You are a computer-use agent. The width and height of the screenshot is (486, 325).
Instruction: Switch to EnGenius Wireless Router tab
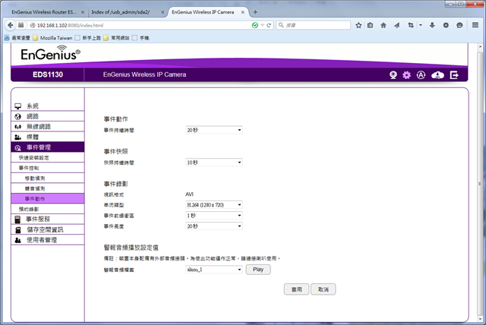(x=44, y=12)
